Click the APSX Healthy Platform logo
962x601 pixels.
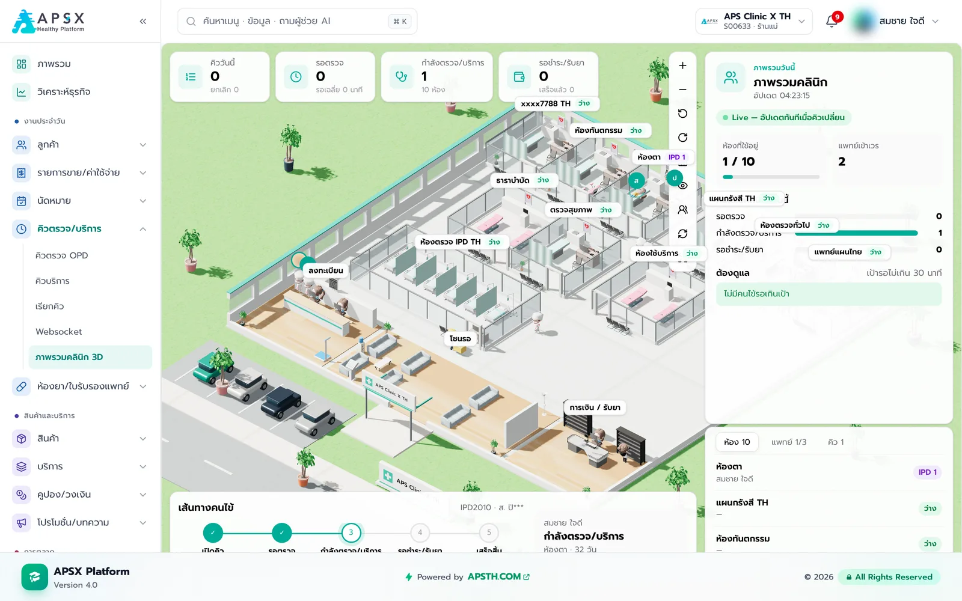(x=49, y=21)
